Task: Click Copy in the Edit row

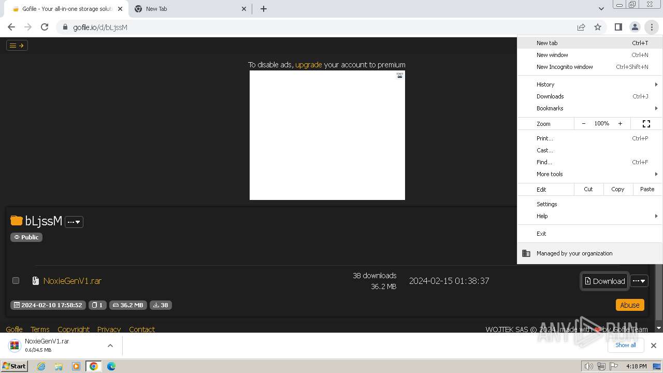Action: coord(618,190)
